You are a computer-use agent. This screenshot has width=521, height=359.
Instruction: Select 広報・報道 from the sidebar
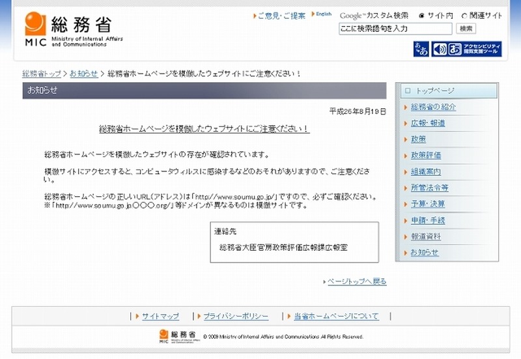[x=428, y=123]
